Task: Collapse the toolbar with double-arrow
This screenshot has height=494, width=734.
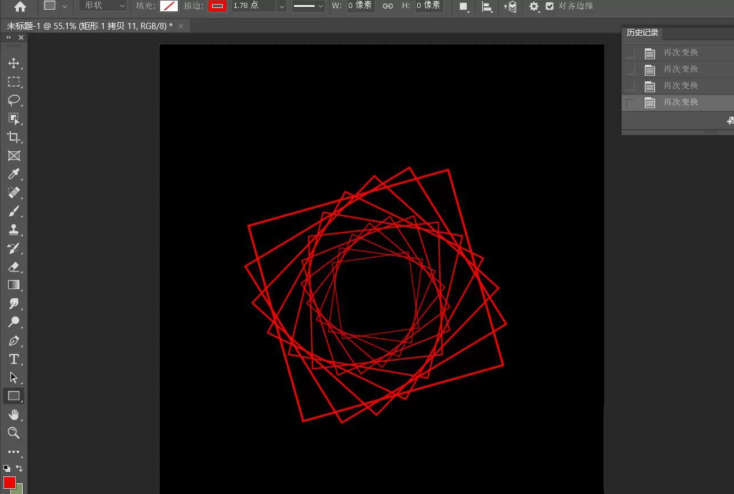Action: (x=9, y=38)
